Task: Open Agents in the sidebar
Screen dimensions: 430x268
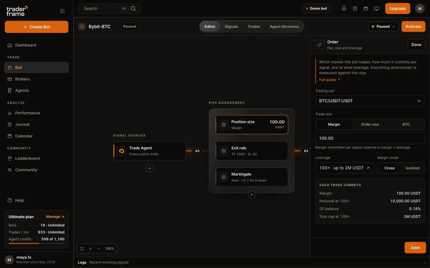Action: tap(37, 90)
